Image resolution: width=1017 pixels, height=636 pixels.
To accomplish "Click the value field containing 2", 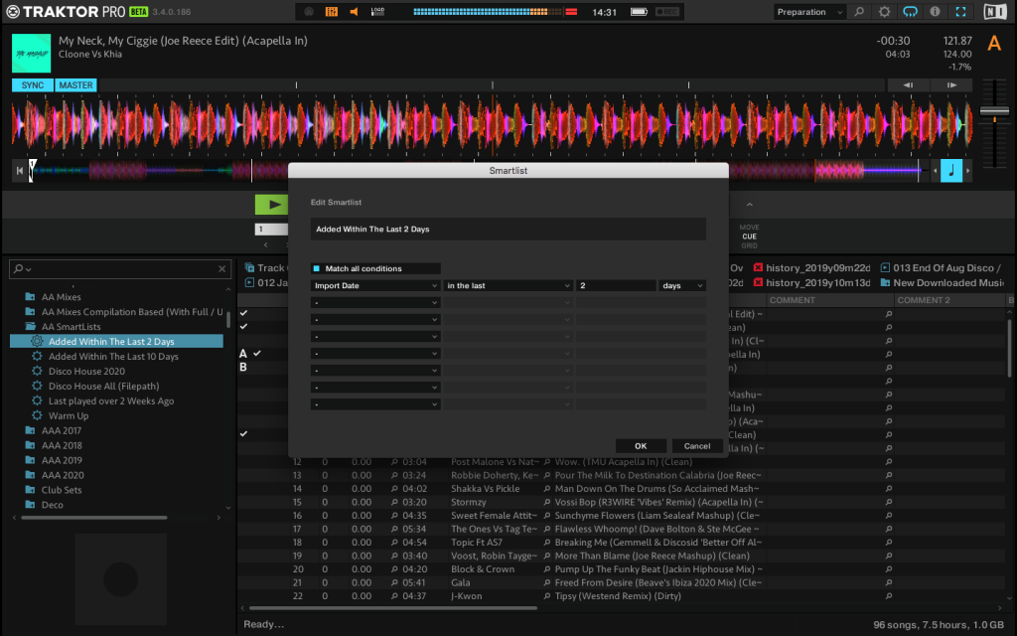I will [616, 285].
